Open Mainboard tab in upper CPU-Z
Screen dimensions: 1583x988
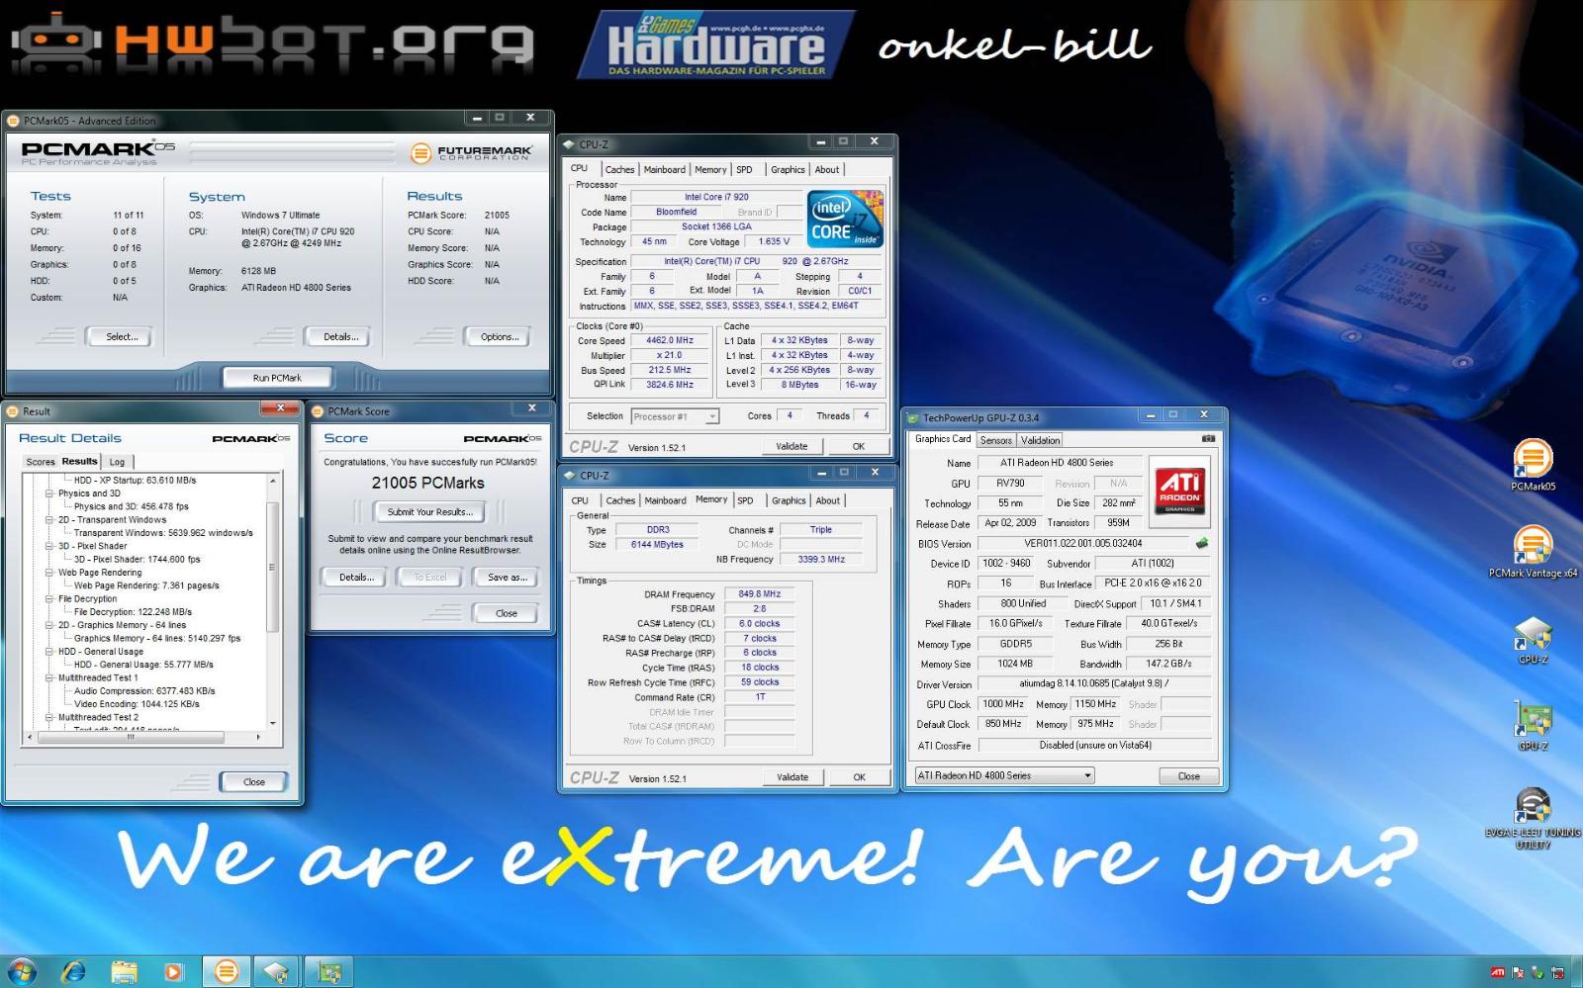pos(664,170)
